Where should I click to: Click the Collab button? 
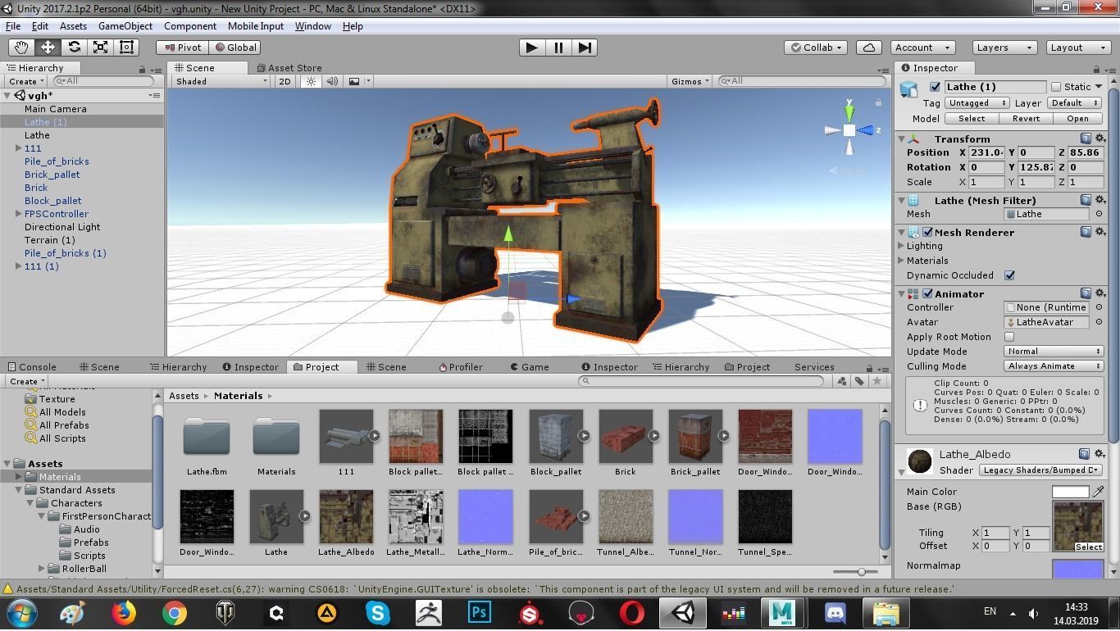point(816,48)
